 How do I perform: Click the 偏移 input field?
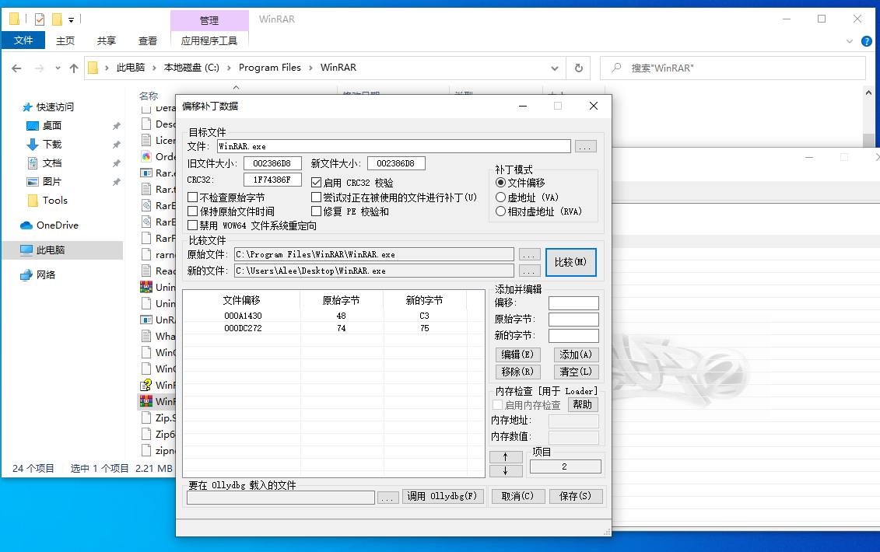click(x=573, y=303)
